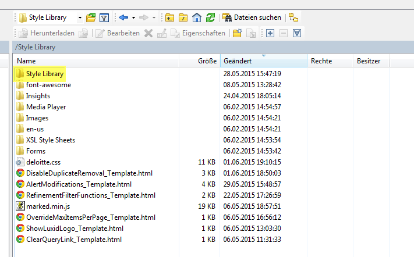Select the XSL Style Sheets folder
Viewport: 414px width, 257px height.
[x=50, y=140]
